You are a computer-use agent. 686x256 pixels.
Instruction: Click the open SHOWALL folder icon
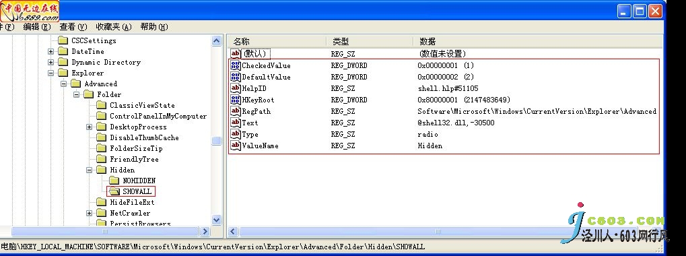pyautogui.click(x=114, y=191)
